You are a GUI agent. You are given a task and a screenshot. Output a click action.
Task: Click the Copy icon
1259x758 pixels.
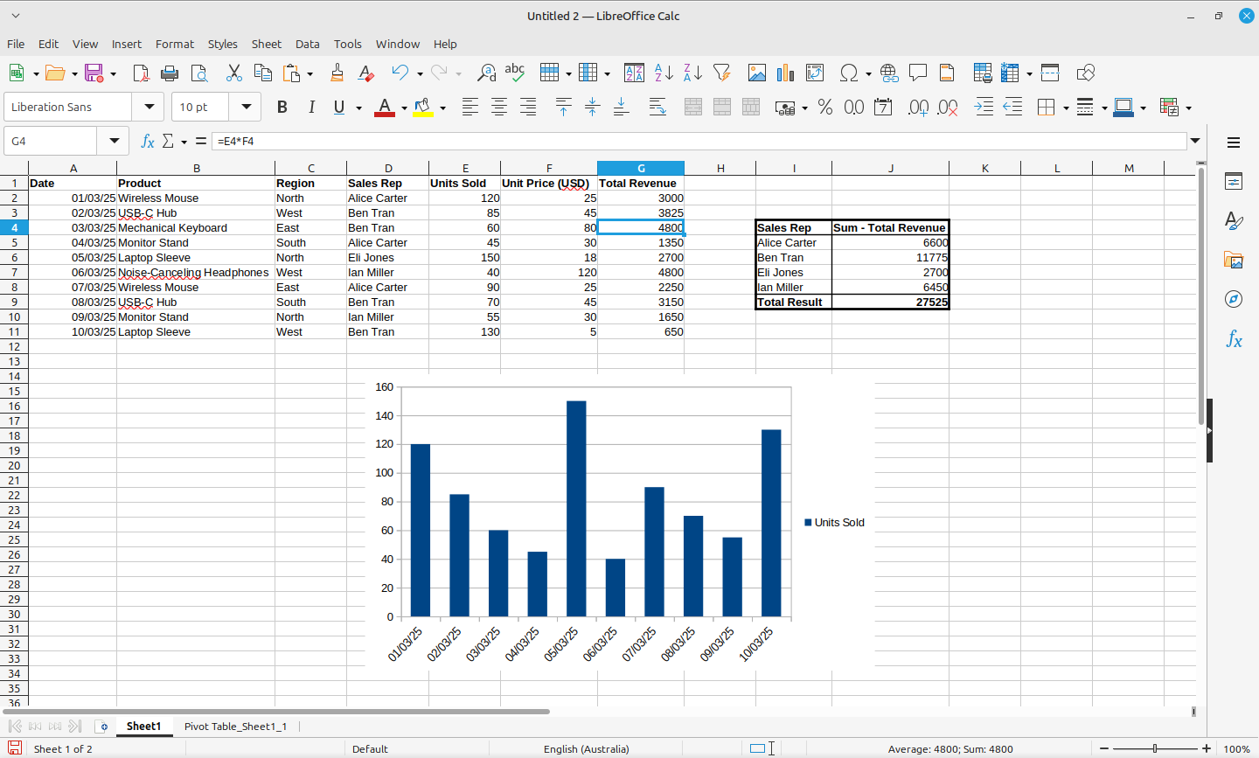point(262,73)
